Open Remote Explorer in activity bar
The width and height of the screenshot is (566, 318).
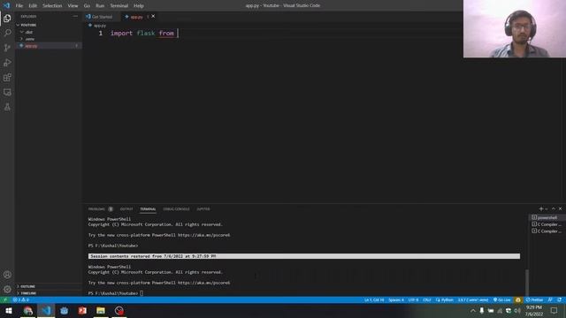click(7, 92)
